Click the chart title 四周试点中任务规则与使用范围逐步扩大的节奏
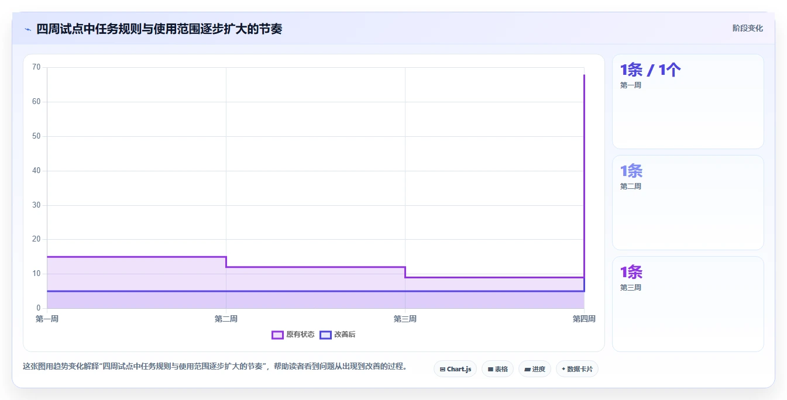Viewport: 787px width, 400px height. pos(159,29)
